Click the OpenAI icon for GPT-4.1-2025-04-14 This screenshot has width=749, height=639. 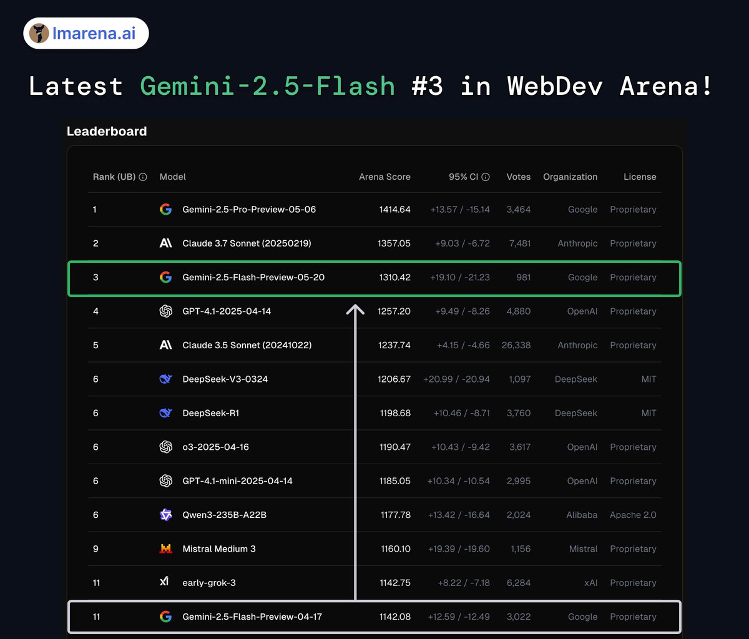click(165, 311)
